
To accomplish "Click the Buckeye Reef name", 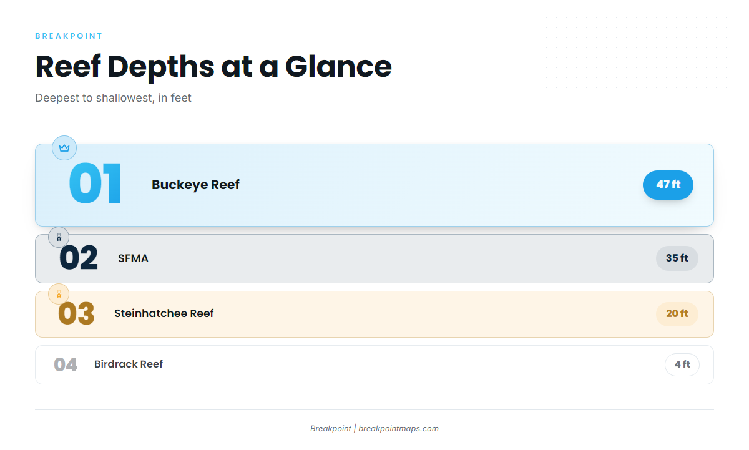I will click(195, 185).
